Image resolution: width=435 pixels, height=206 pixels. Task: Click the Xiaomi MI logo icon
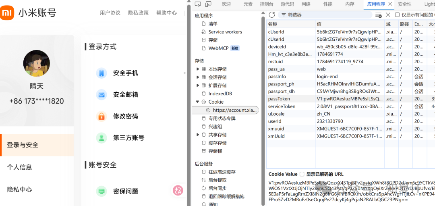coord(7,13)
